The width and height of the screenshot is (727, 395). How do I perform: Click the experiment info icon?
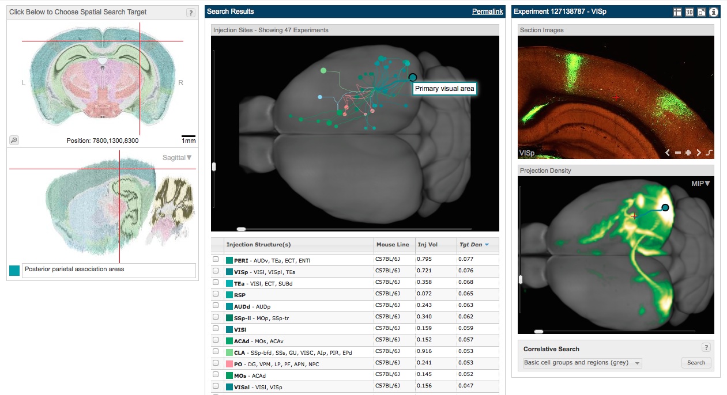[x=713, y=12]
